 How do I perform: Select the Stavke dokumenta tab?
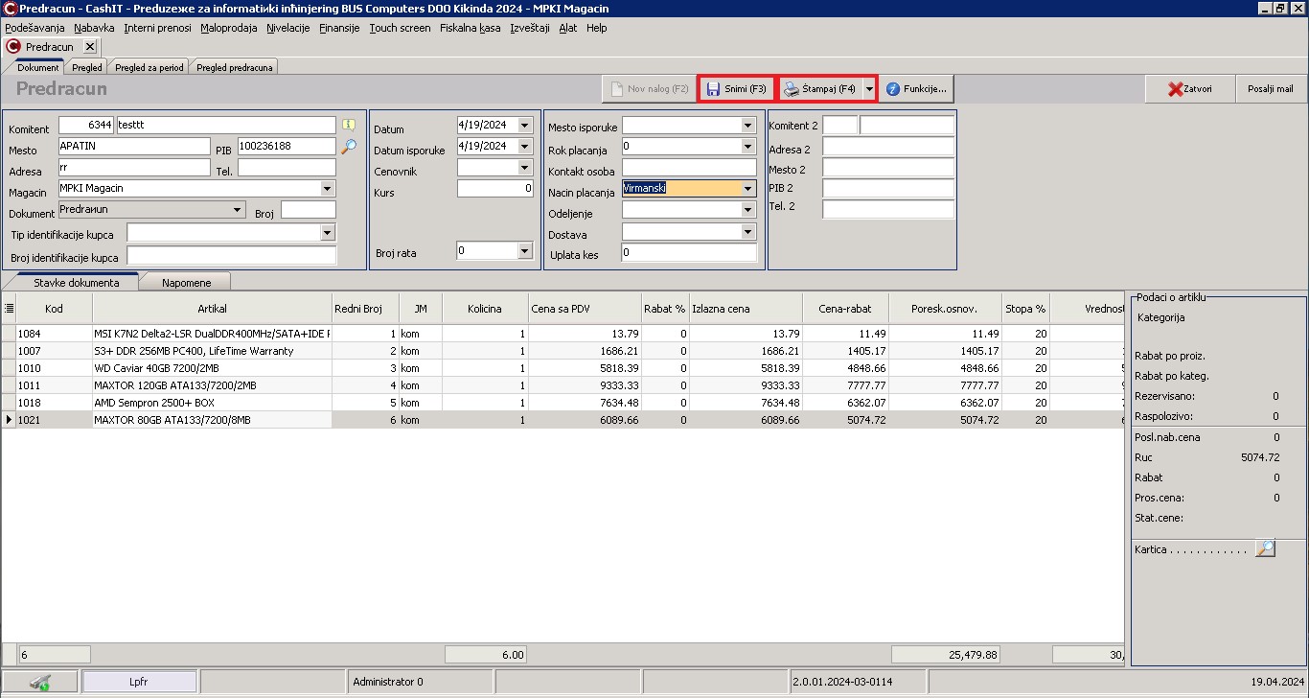click(76, 283)
